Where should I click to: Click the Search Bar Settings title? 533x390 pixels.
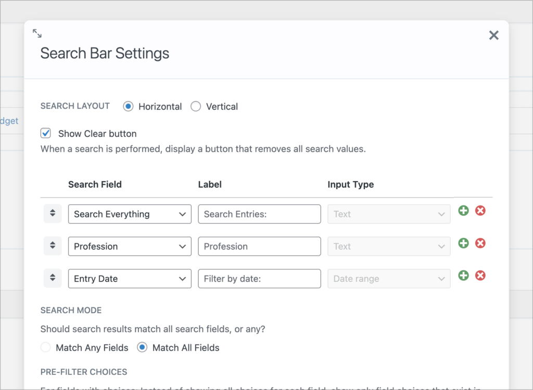(x=105, y=54)
